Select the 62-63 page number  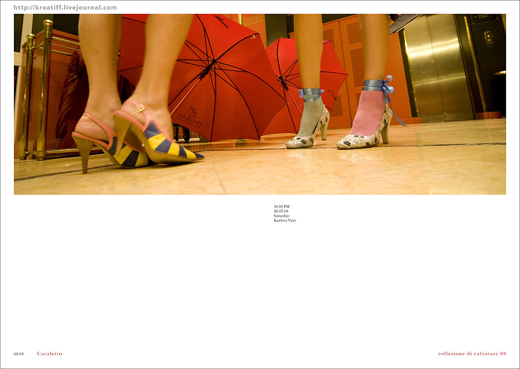[18, 354]
